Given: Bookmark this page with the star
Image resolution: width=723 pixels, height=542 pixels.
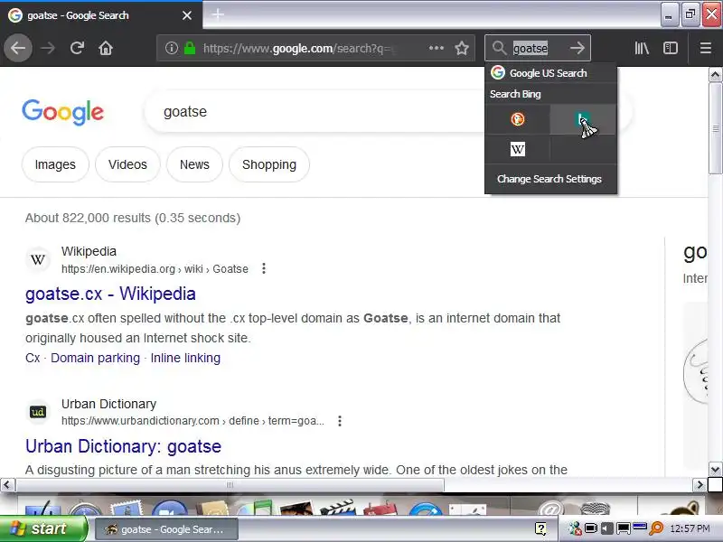Looking at the screenshot, I should [x=462, y=48].
